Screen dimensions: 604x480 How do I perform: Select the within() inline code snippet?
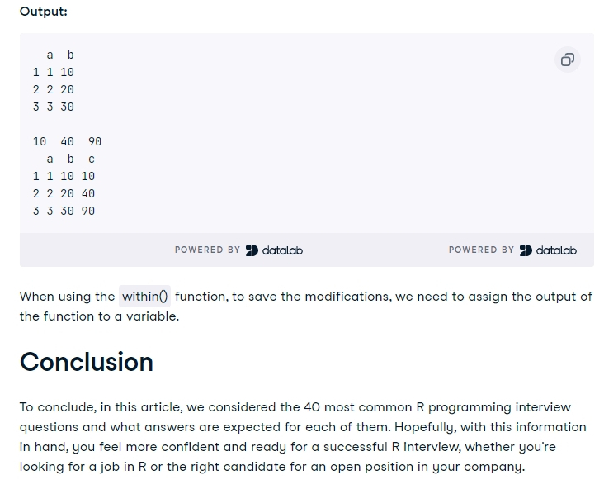(145, 297)
